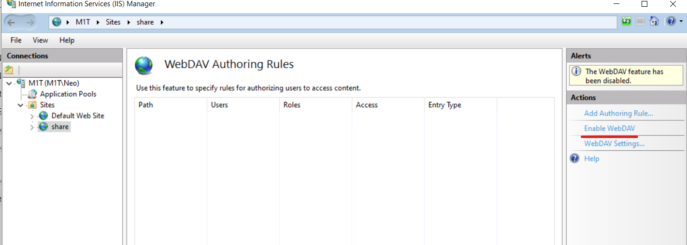
Task: Click the Sites folder icon
Action: 33,105
